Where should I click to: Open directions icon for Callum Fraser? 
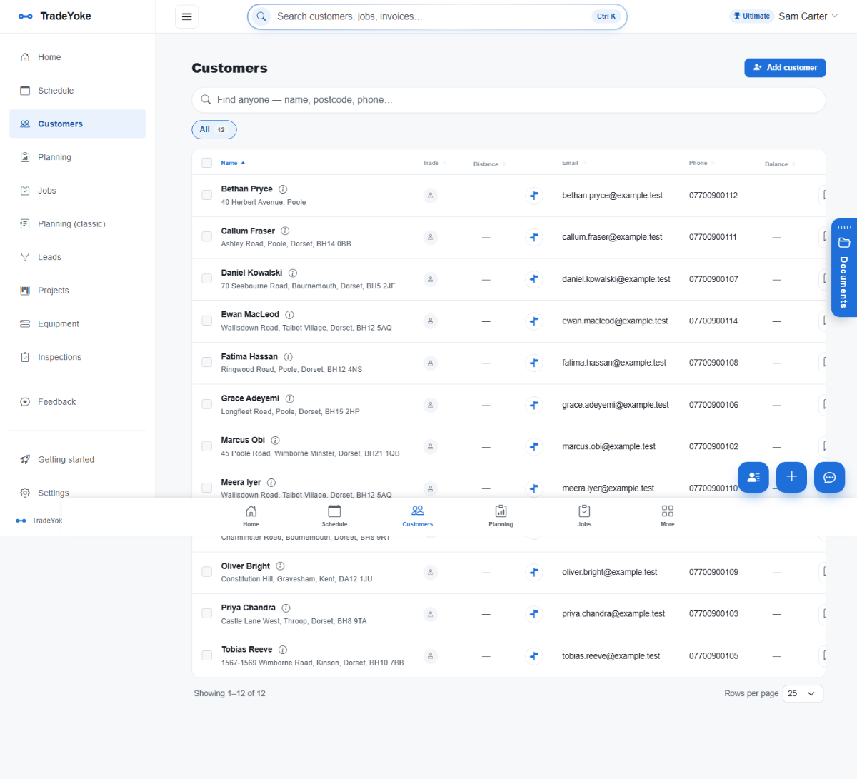[x=534, y=237]
